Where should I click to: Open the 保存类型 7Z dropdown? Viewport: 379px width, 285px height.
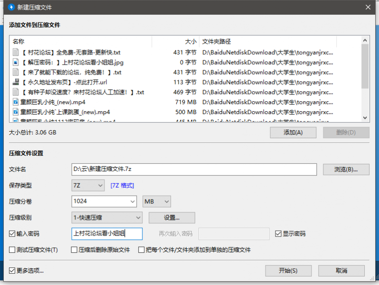88,185
